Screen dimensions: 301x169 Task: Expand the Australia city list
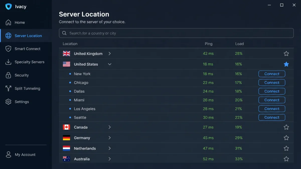tap(110, 159)
